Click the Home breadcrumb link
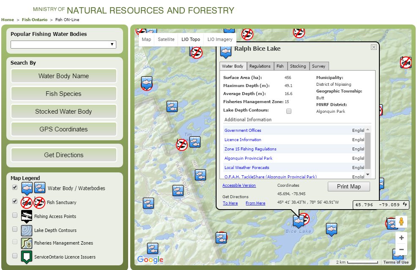 click(x=8, y=20)
